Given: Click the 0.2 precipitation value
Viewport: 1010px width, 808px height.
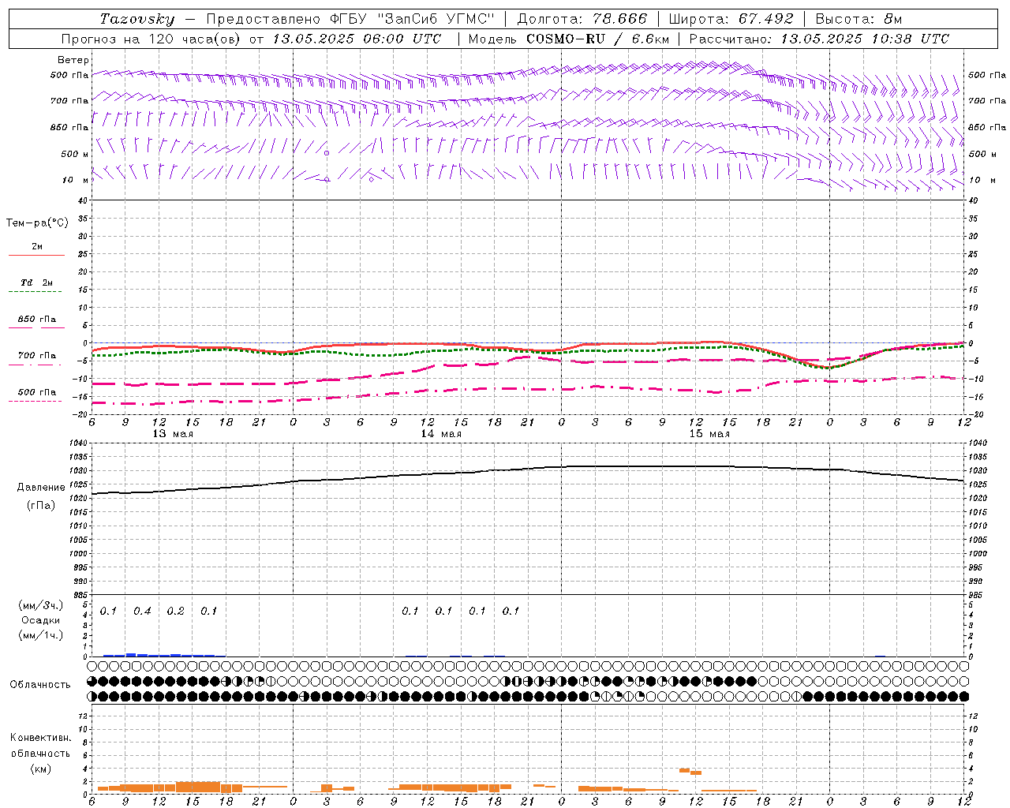Looking at the screenshot, I should [175, 612].
